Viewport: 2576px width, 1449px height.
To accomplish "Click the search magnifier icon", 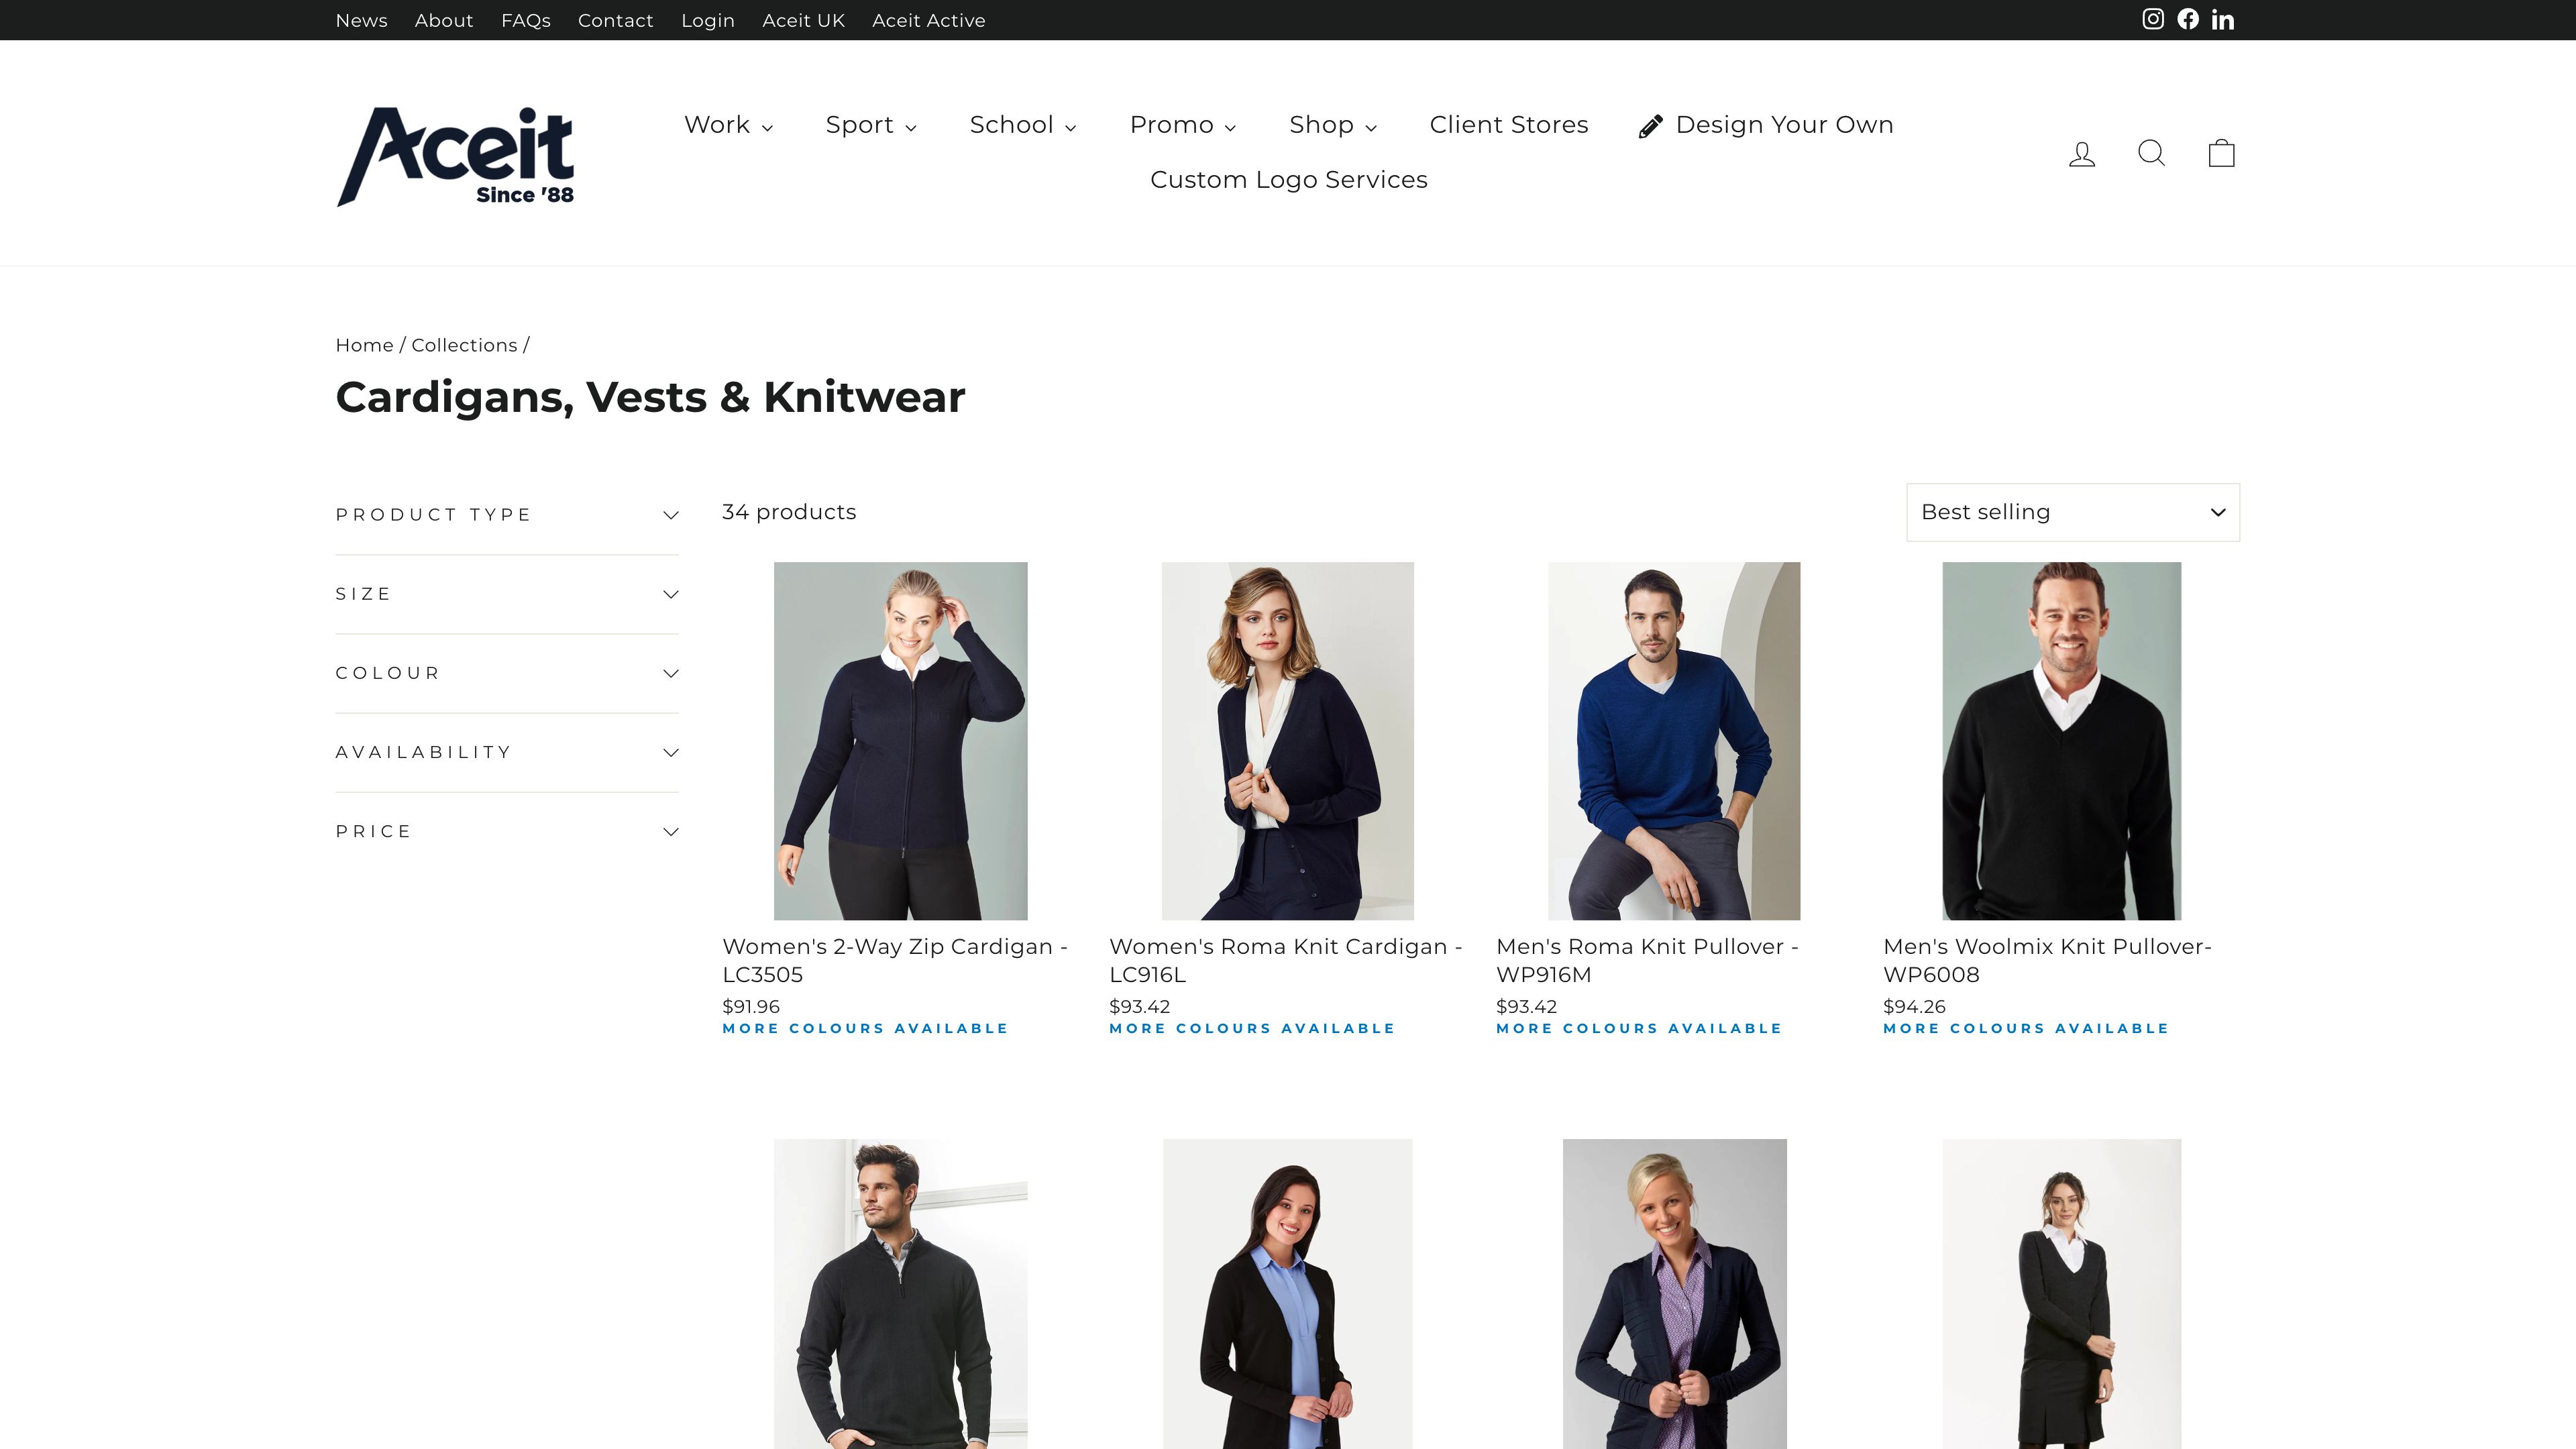I will pos(2151,153).
